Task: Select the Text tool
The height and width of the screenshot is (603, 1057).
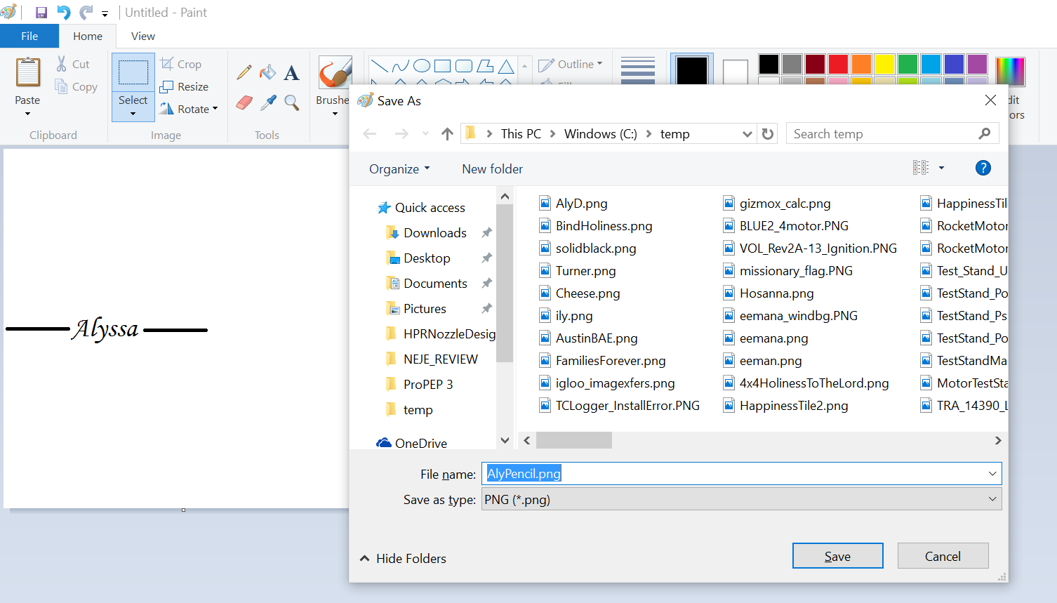Action: tap(291, 72)
